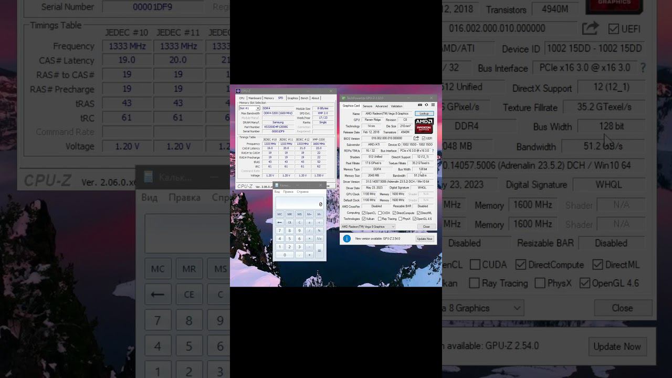The height and width of the screenshot is (378, 672).
Task: Select the Memory tab in CPU-Z
Action: [269, 98]
